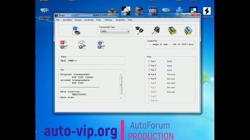Click Info scrollbar down arrow

[121, 98]
